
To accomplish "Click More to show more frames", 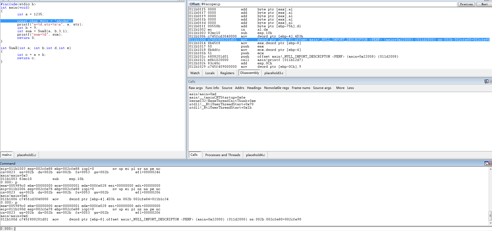I will click(x=340, y=88).
